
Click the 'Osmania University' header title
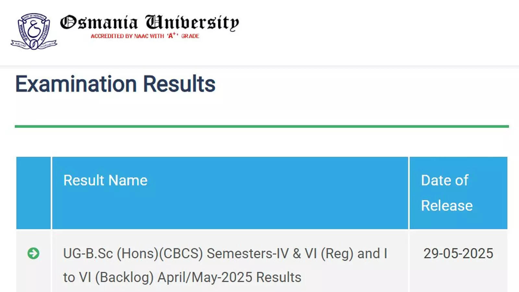click(149, 22)
